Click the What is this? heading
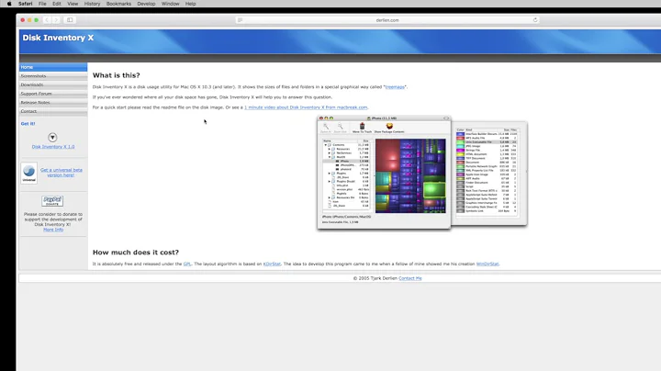 [117, 75]
